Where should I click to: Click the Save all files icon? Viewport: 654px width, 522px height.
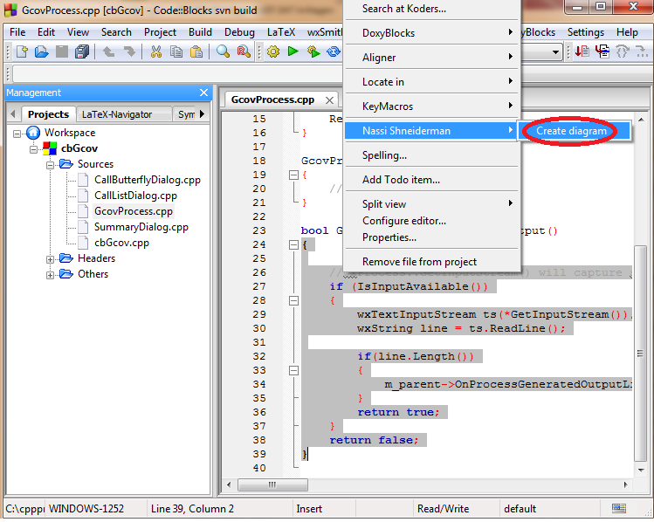tap(82, 52)
